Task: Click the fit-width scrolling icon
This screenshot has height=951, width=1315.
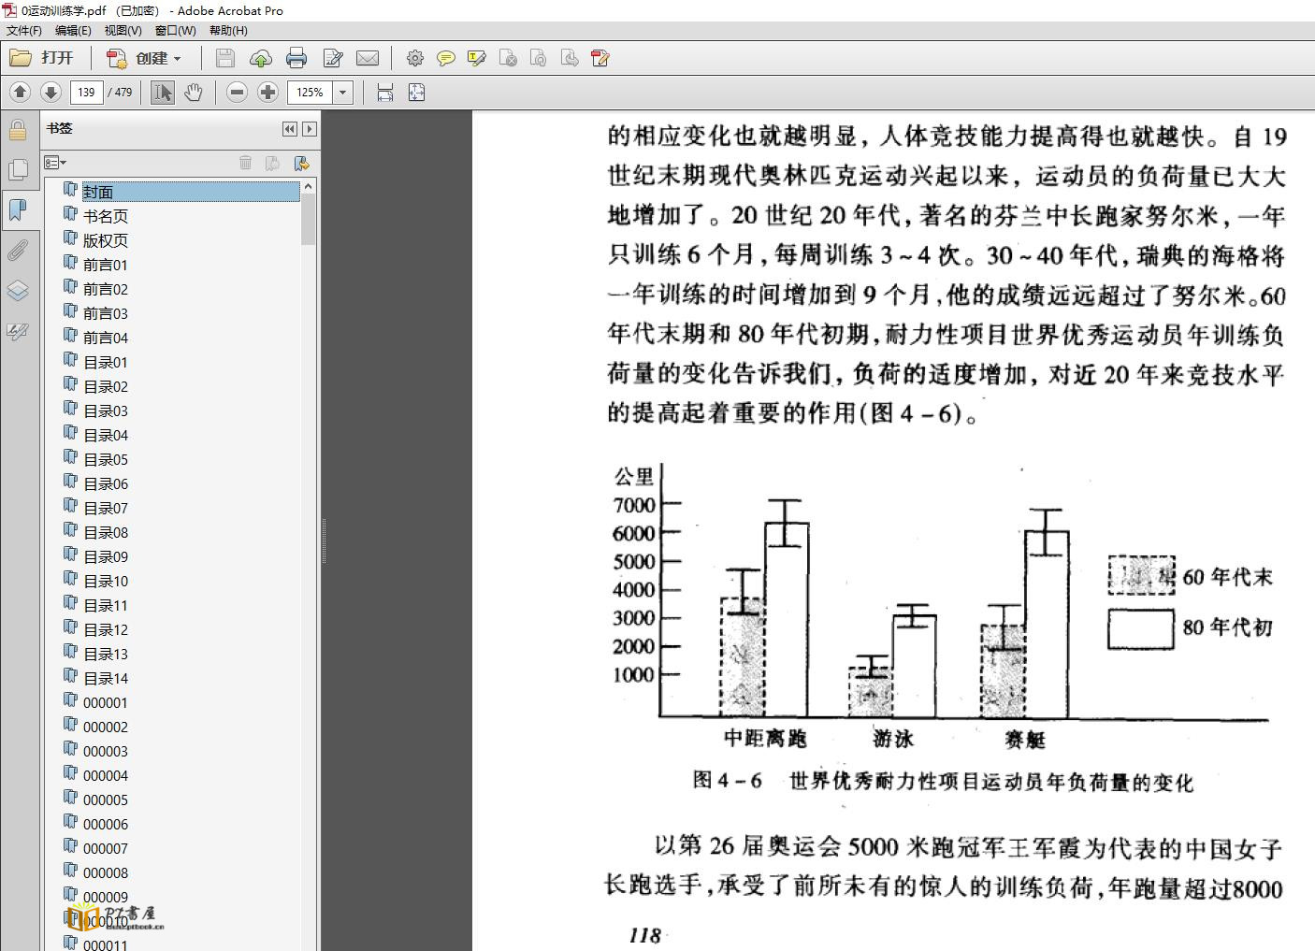Action: (384, 92)
